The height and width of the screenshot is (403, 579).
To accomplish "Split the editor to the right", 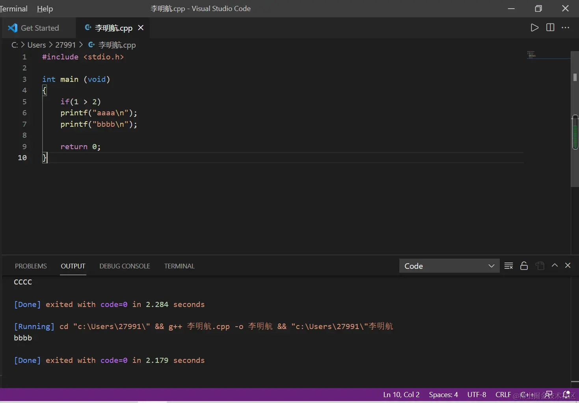I will click(550, 28).
